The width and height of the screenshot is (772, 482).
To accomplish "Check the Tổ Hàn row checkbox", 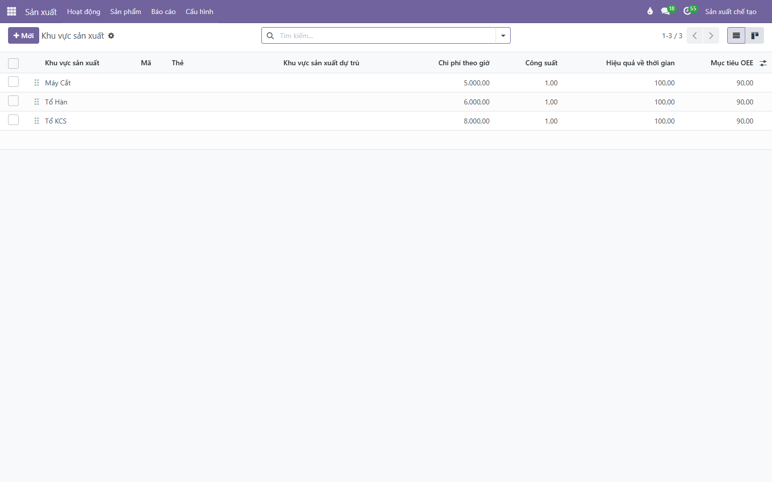I will [14, 101].
